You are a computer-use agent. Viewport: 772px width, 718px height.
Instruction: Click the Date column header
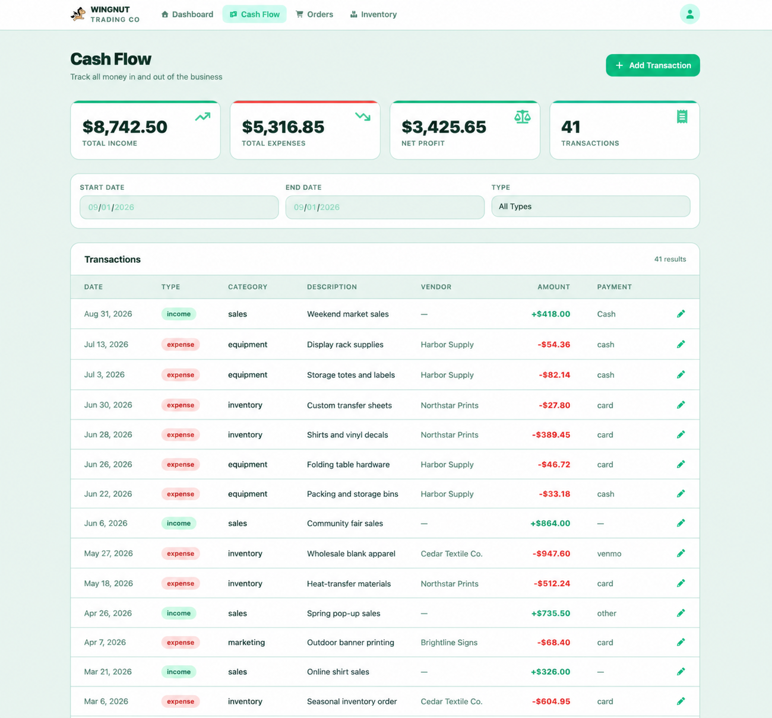click(93, 287)
